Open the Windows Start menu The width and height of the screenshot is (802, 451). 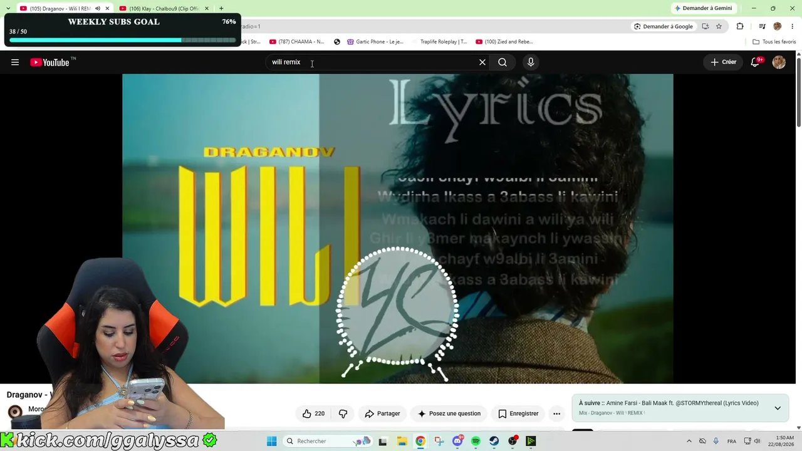coord(271,441)
